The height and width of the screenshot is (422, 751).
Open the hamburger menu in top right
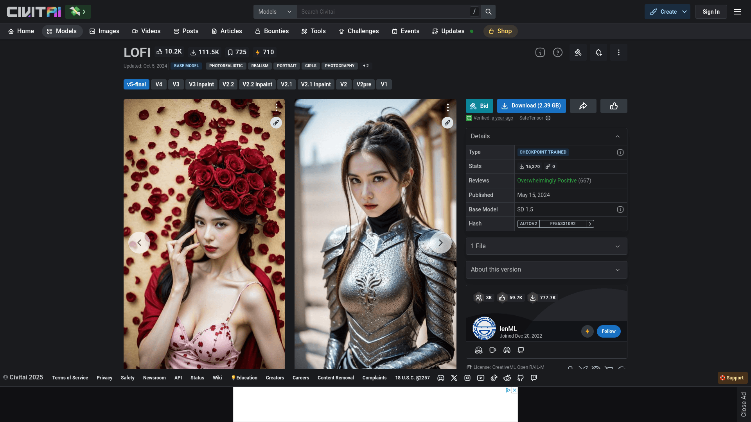(737, 12)
